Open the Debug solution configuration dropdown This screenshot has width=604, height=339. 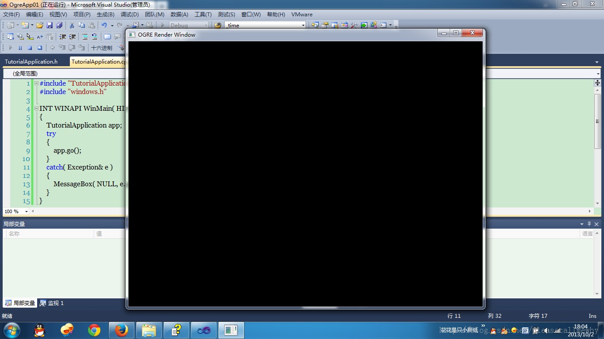click(x=206, y=25)
